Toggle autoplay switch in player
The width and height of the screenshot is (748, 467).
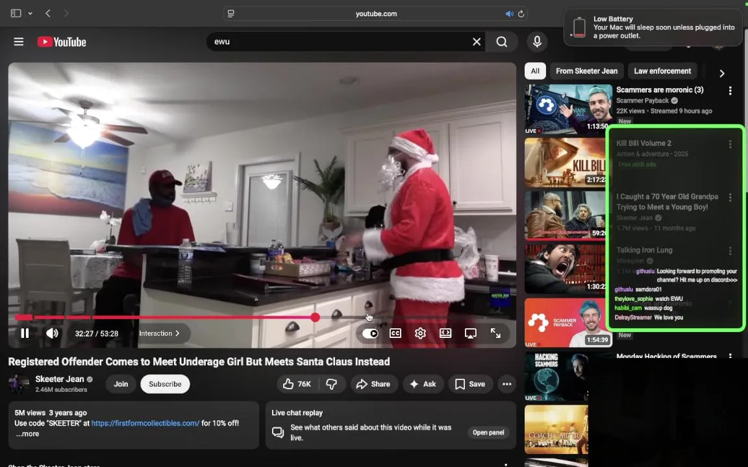[370, 333]
